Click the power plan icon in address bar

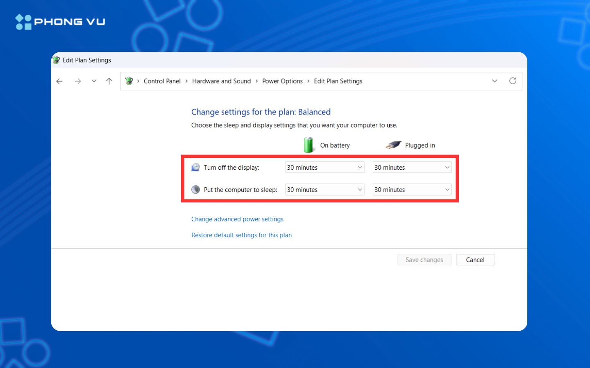[129, 81]
